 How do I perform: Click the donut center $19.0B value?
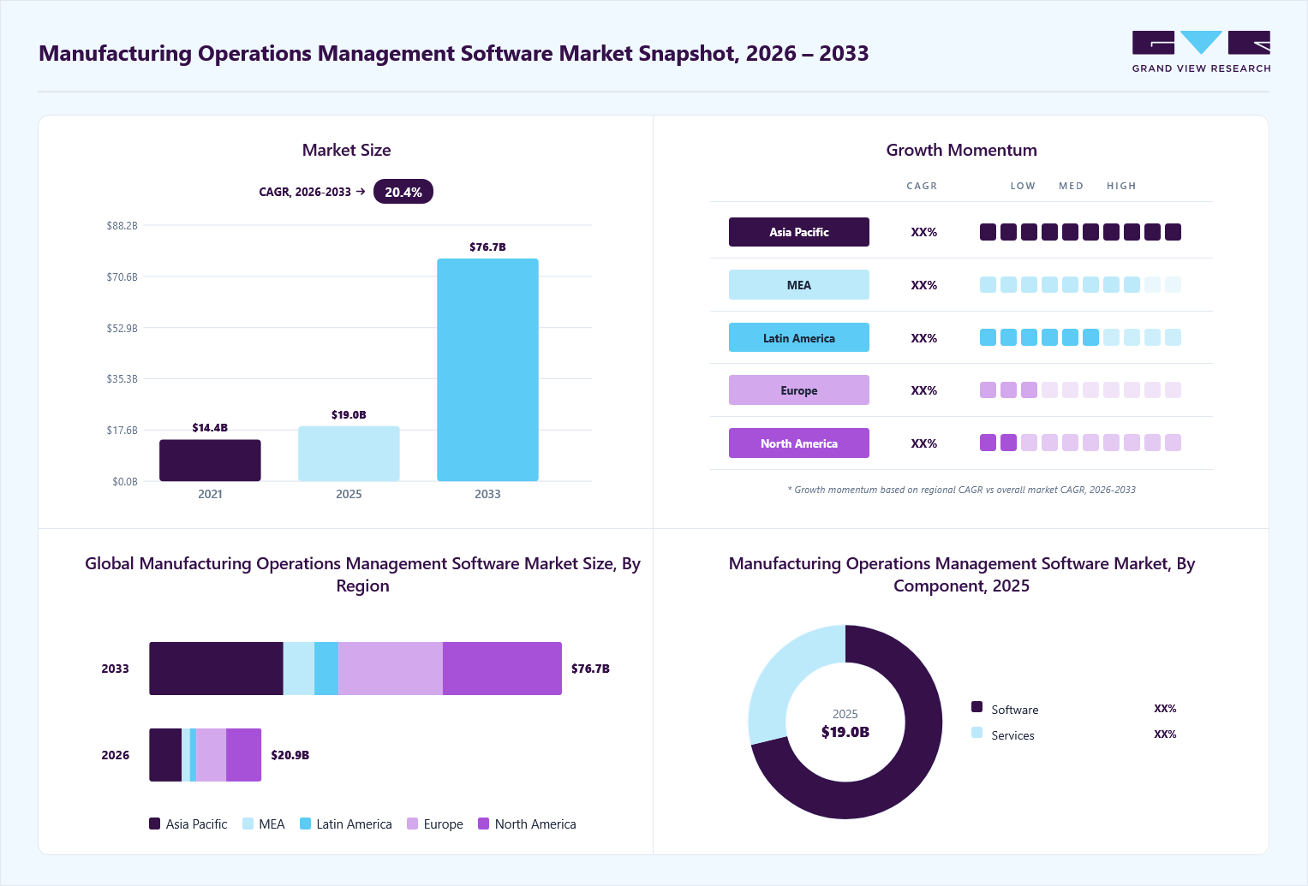pos(845,732)
